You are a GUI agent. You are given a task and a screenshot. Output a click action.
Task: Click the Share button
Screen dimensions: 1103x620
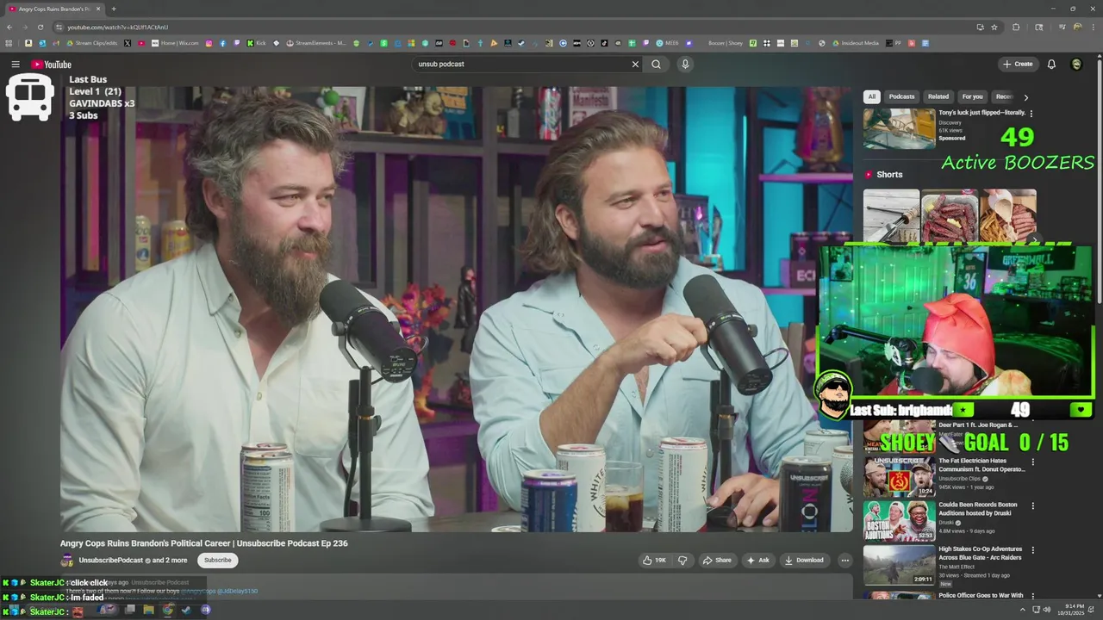717,561
